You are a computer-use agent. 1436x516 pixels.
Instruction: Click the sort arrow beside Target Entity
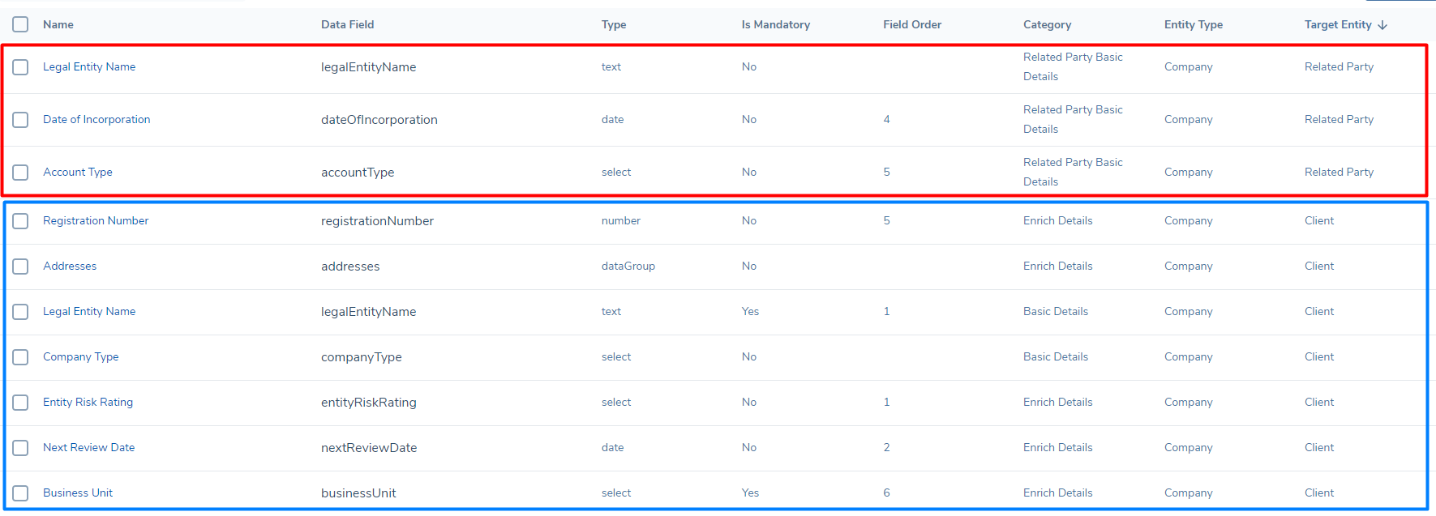[1382, 25]
